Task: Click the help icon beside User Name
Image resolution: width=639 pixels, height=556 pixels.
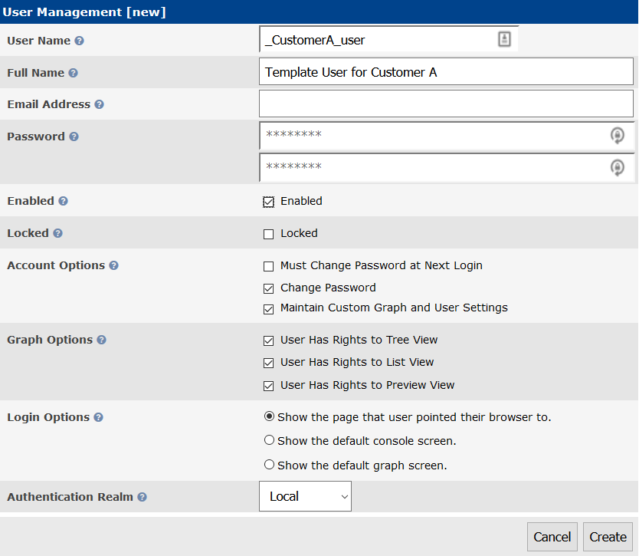Action: (80, 41)
